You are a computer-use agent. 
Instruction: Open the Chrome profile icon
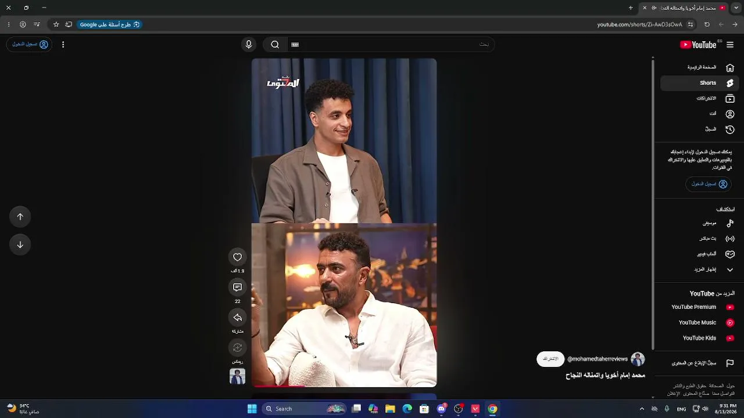tap(23, 24)
